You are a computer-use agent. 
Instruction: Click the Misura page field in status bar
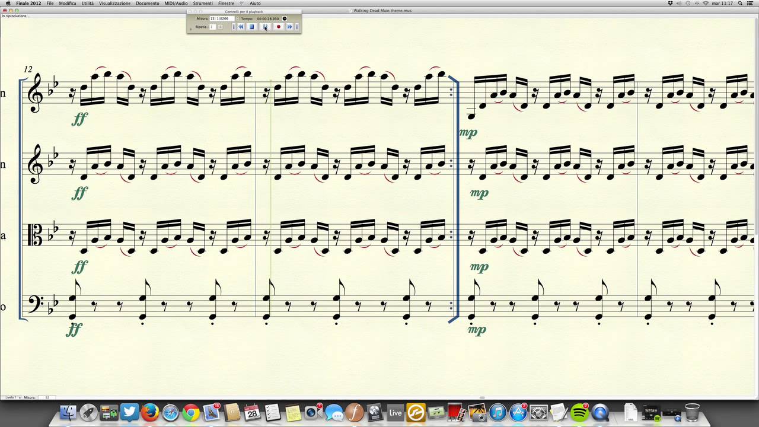pyautogui.click(x=47, y=397)
